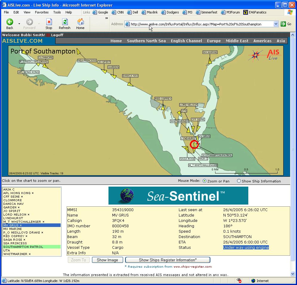This screenshot has width=297, height=285.
Task: Open the address bar dropdown arrow
Action: point(276,24)
